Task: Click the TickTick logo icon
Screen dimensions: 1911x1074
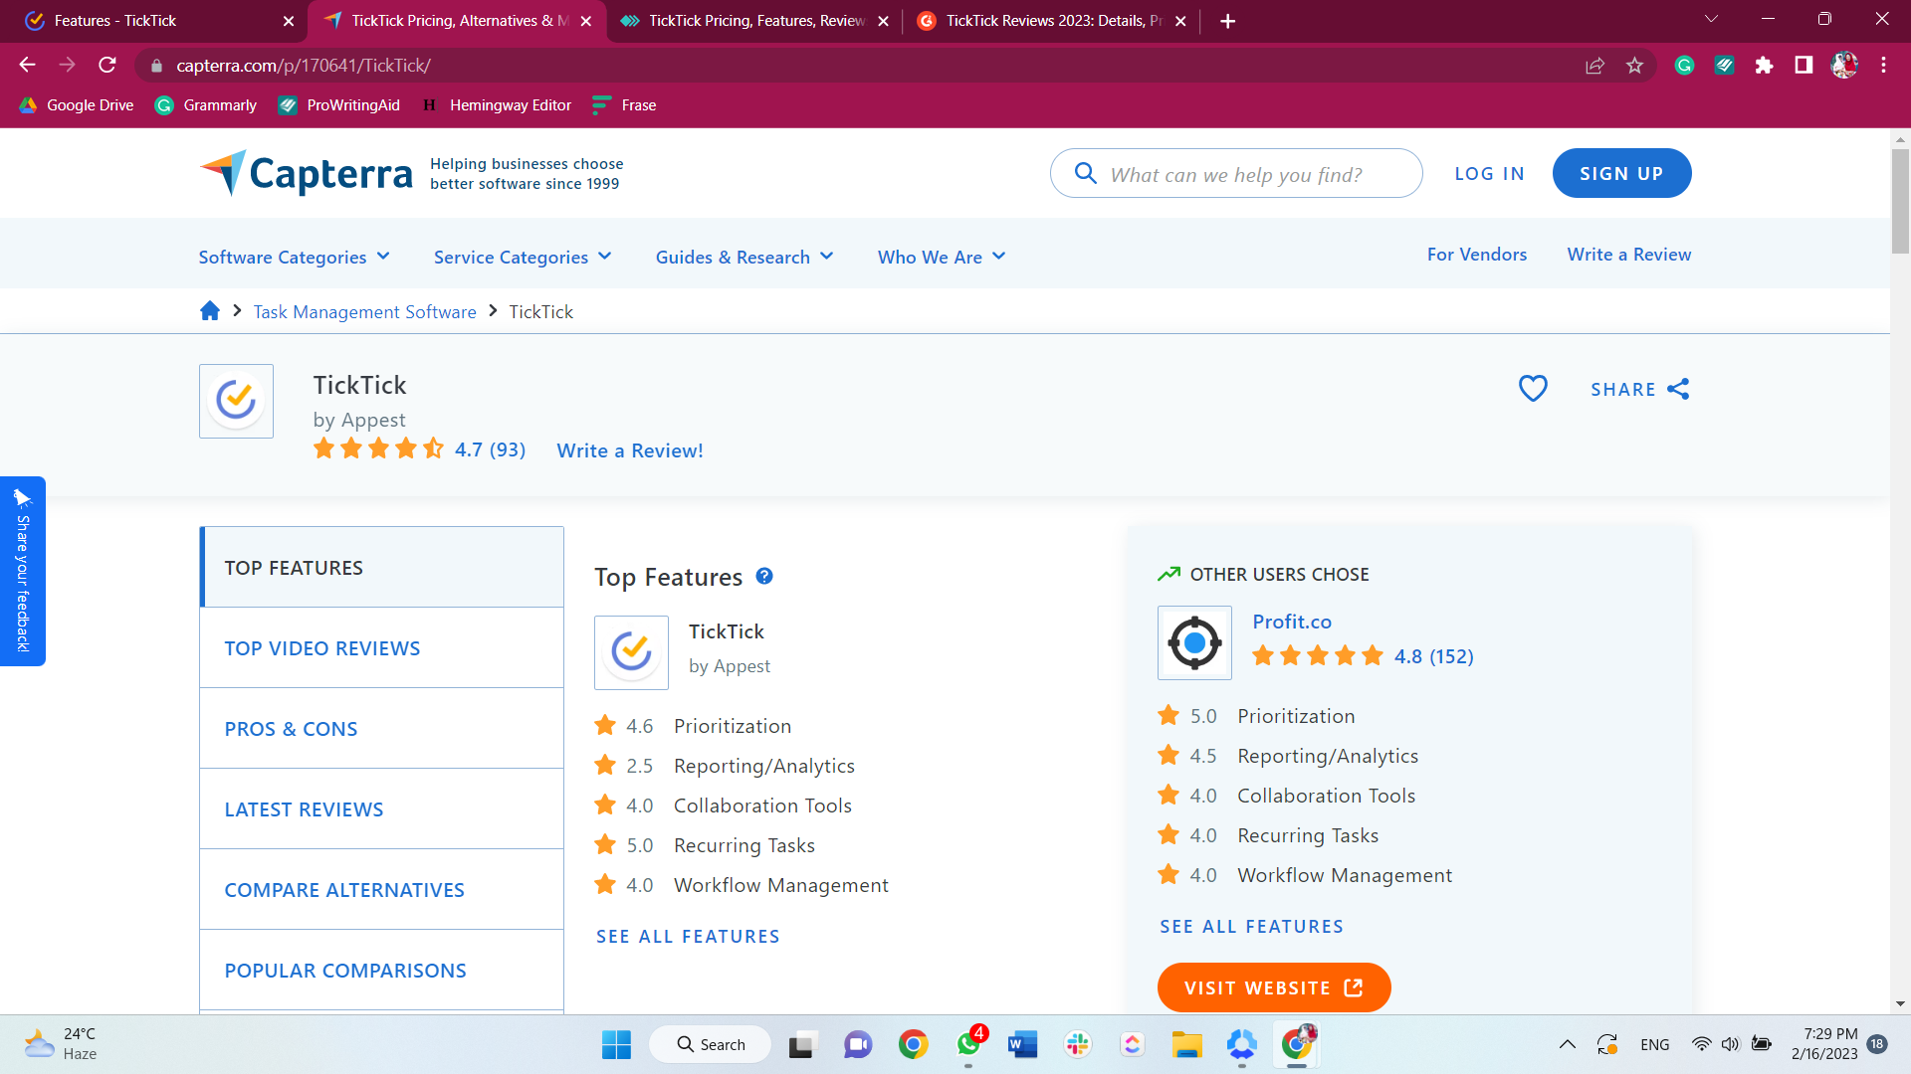Action: point(236,401)
